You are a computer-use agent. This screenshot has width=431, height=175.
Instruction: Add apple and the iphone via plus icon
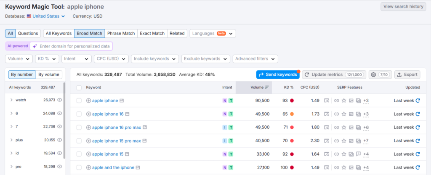[88, 167]
